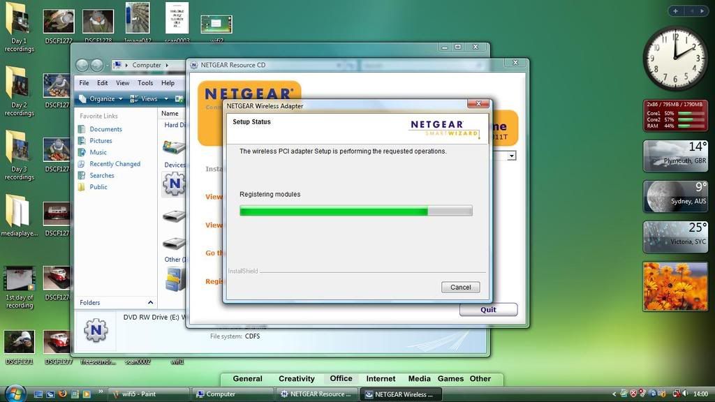The image size is (715, 402).
Task: Expand the arrow after Computer in address bar
Action: (167, 65)
